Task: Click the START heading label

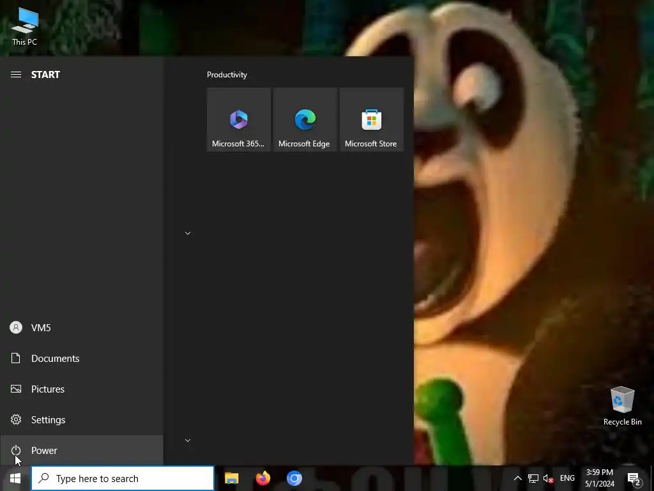Action: point(45,74)
